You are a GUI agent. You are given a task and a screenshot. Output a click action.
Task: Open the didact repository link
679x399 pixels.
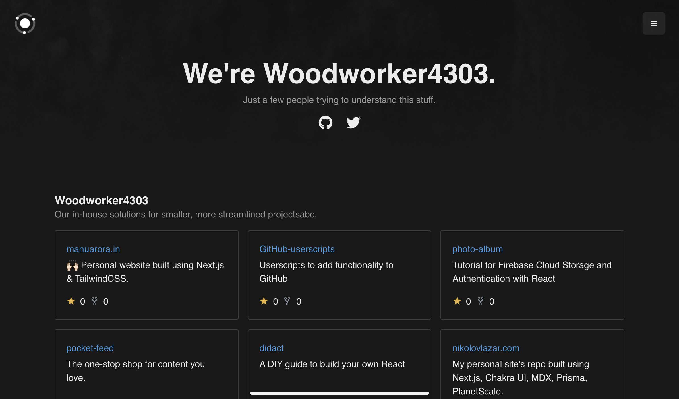pyautogui.click(x=271, y=348)
